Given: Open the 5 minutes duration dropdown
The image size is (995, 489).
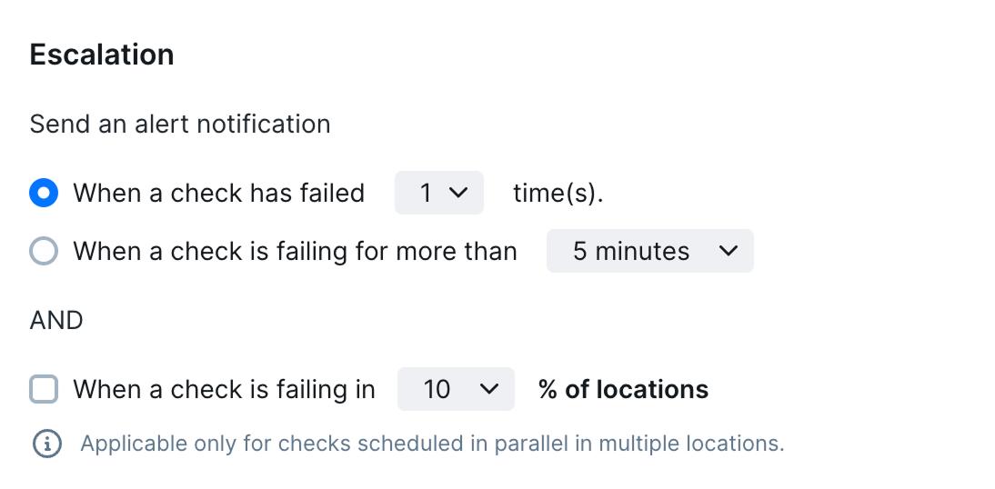Looking at the screenshot, I should [649, 251].
